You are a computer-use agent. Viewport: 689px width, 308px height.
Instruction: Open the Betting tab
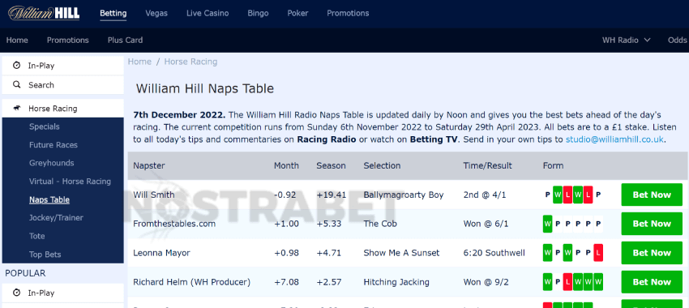[113, 13]
